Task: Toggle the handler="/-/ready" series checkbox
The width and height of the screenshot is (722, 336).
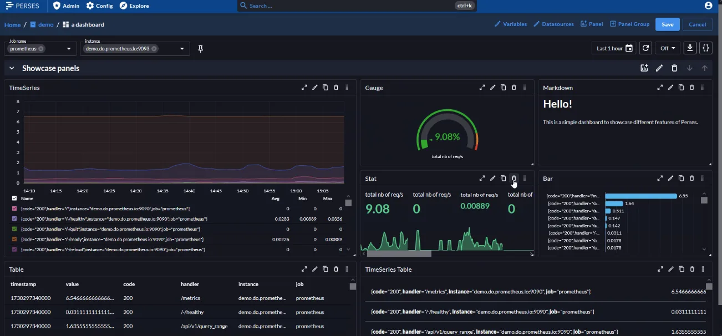Action: [x=14, y=239]
